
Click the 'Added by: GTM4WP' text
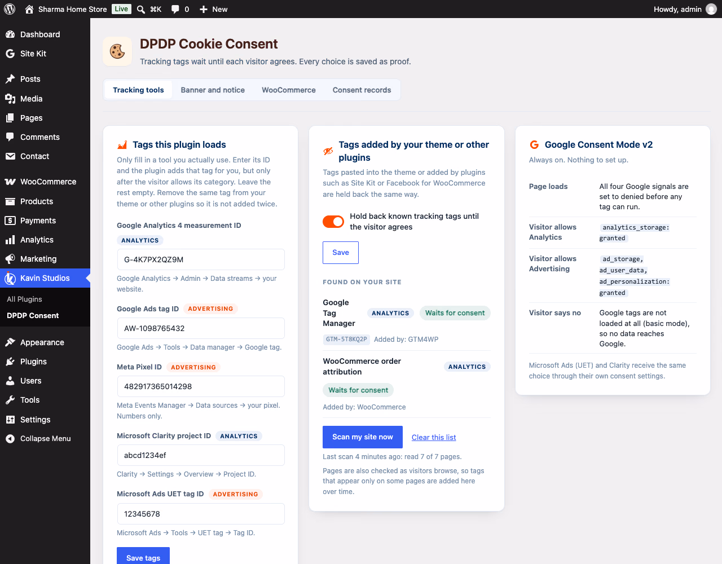(406, 340)
